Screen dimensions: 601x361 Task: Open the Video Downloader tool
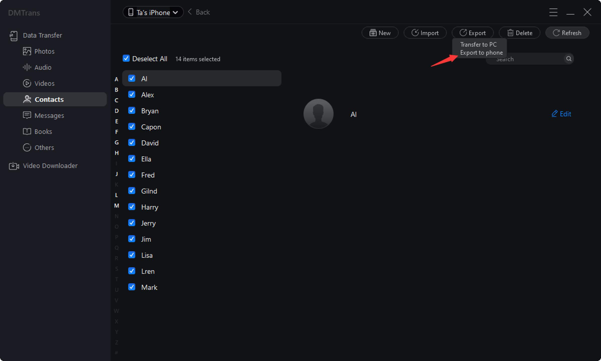50,165
